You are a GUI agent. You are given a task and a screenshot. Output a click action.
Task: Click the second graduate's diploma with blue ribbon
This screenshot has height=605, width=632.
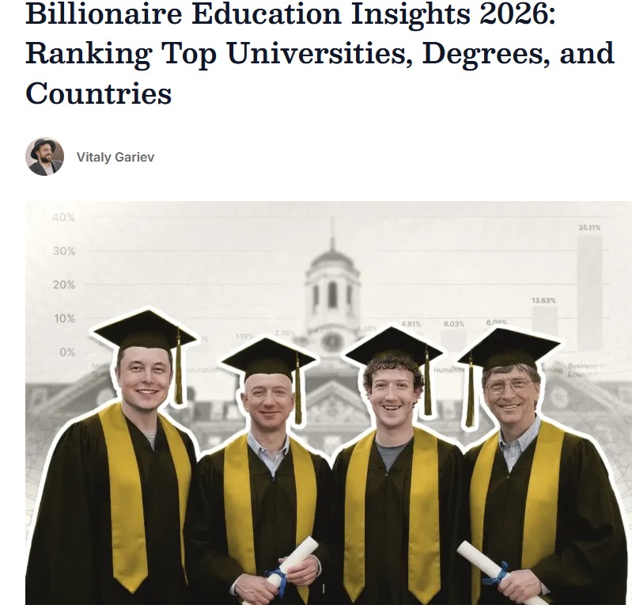tap(290, 564)
